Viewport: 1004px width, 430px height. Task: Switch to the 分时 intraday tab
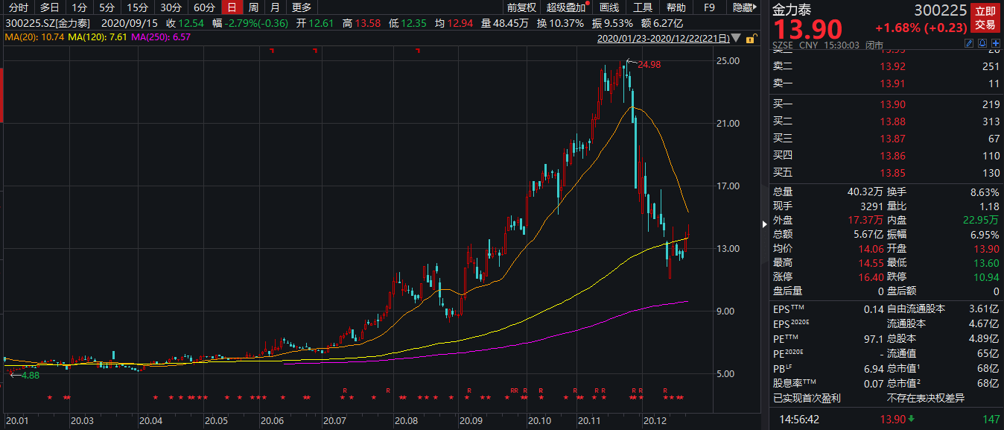coord(19,7)
